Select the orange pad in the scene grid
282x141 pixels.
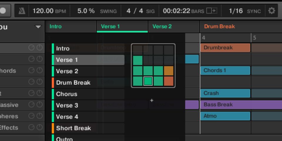tap(169, 71)
